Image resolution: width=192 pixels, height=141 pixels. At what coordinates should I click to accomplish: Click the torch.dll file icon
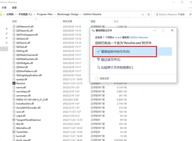[x=14, y=136]
